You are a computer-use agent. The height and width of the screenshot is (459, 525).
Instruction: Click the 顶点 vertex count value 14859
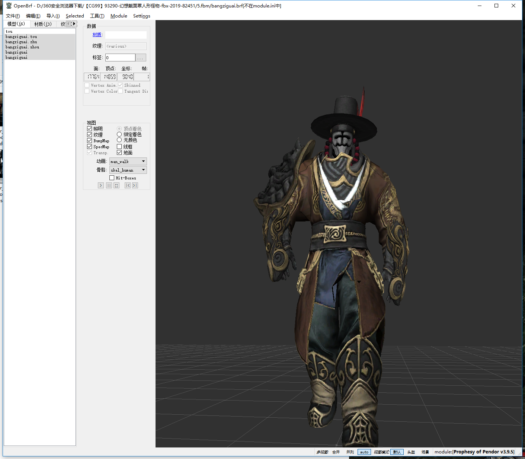pos(109,77)
